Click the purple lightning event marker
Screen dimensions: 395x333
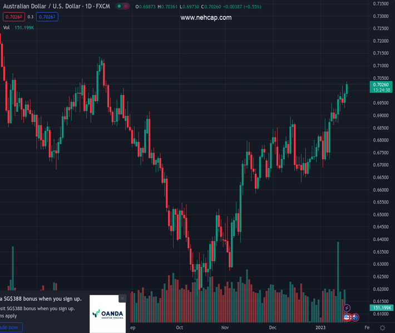pos(347,308)
